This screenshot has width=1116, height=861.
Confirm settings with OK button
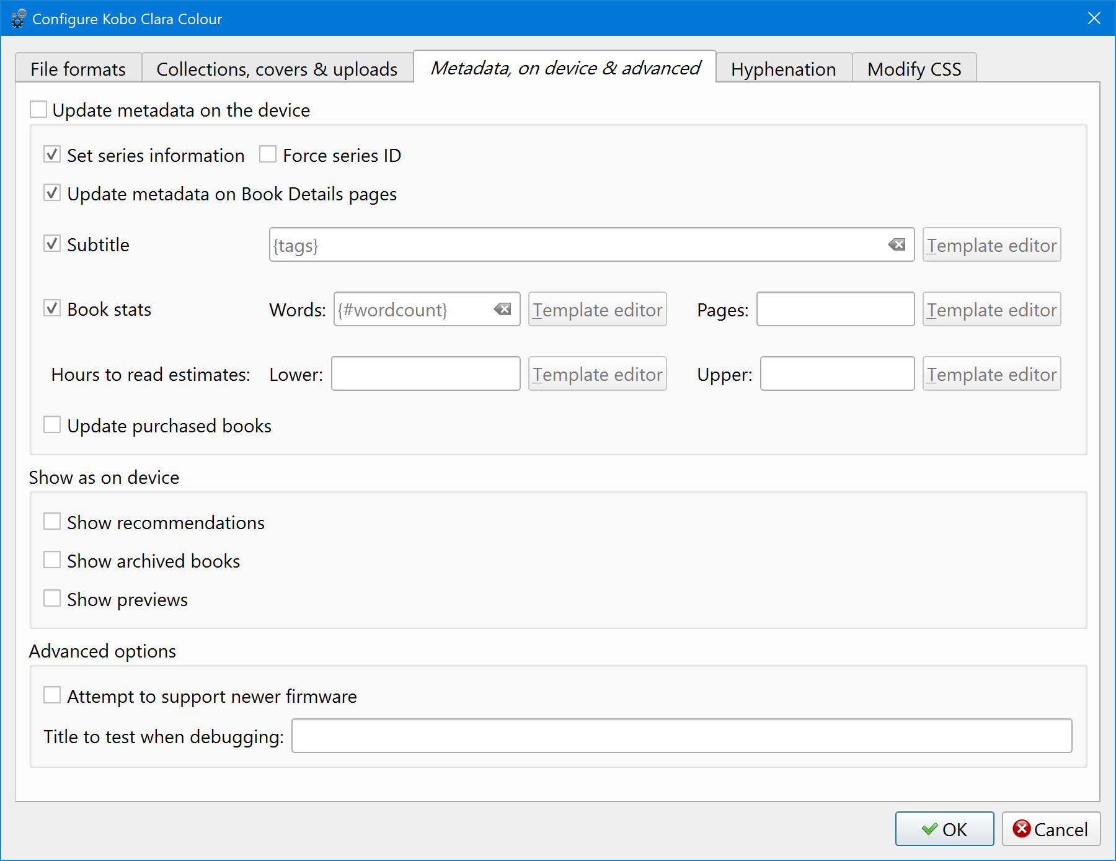[945, 829]
